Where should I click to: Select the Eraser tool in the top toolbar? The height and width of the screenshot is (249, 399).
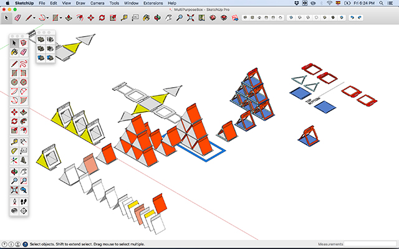tap(17, 18)
